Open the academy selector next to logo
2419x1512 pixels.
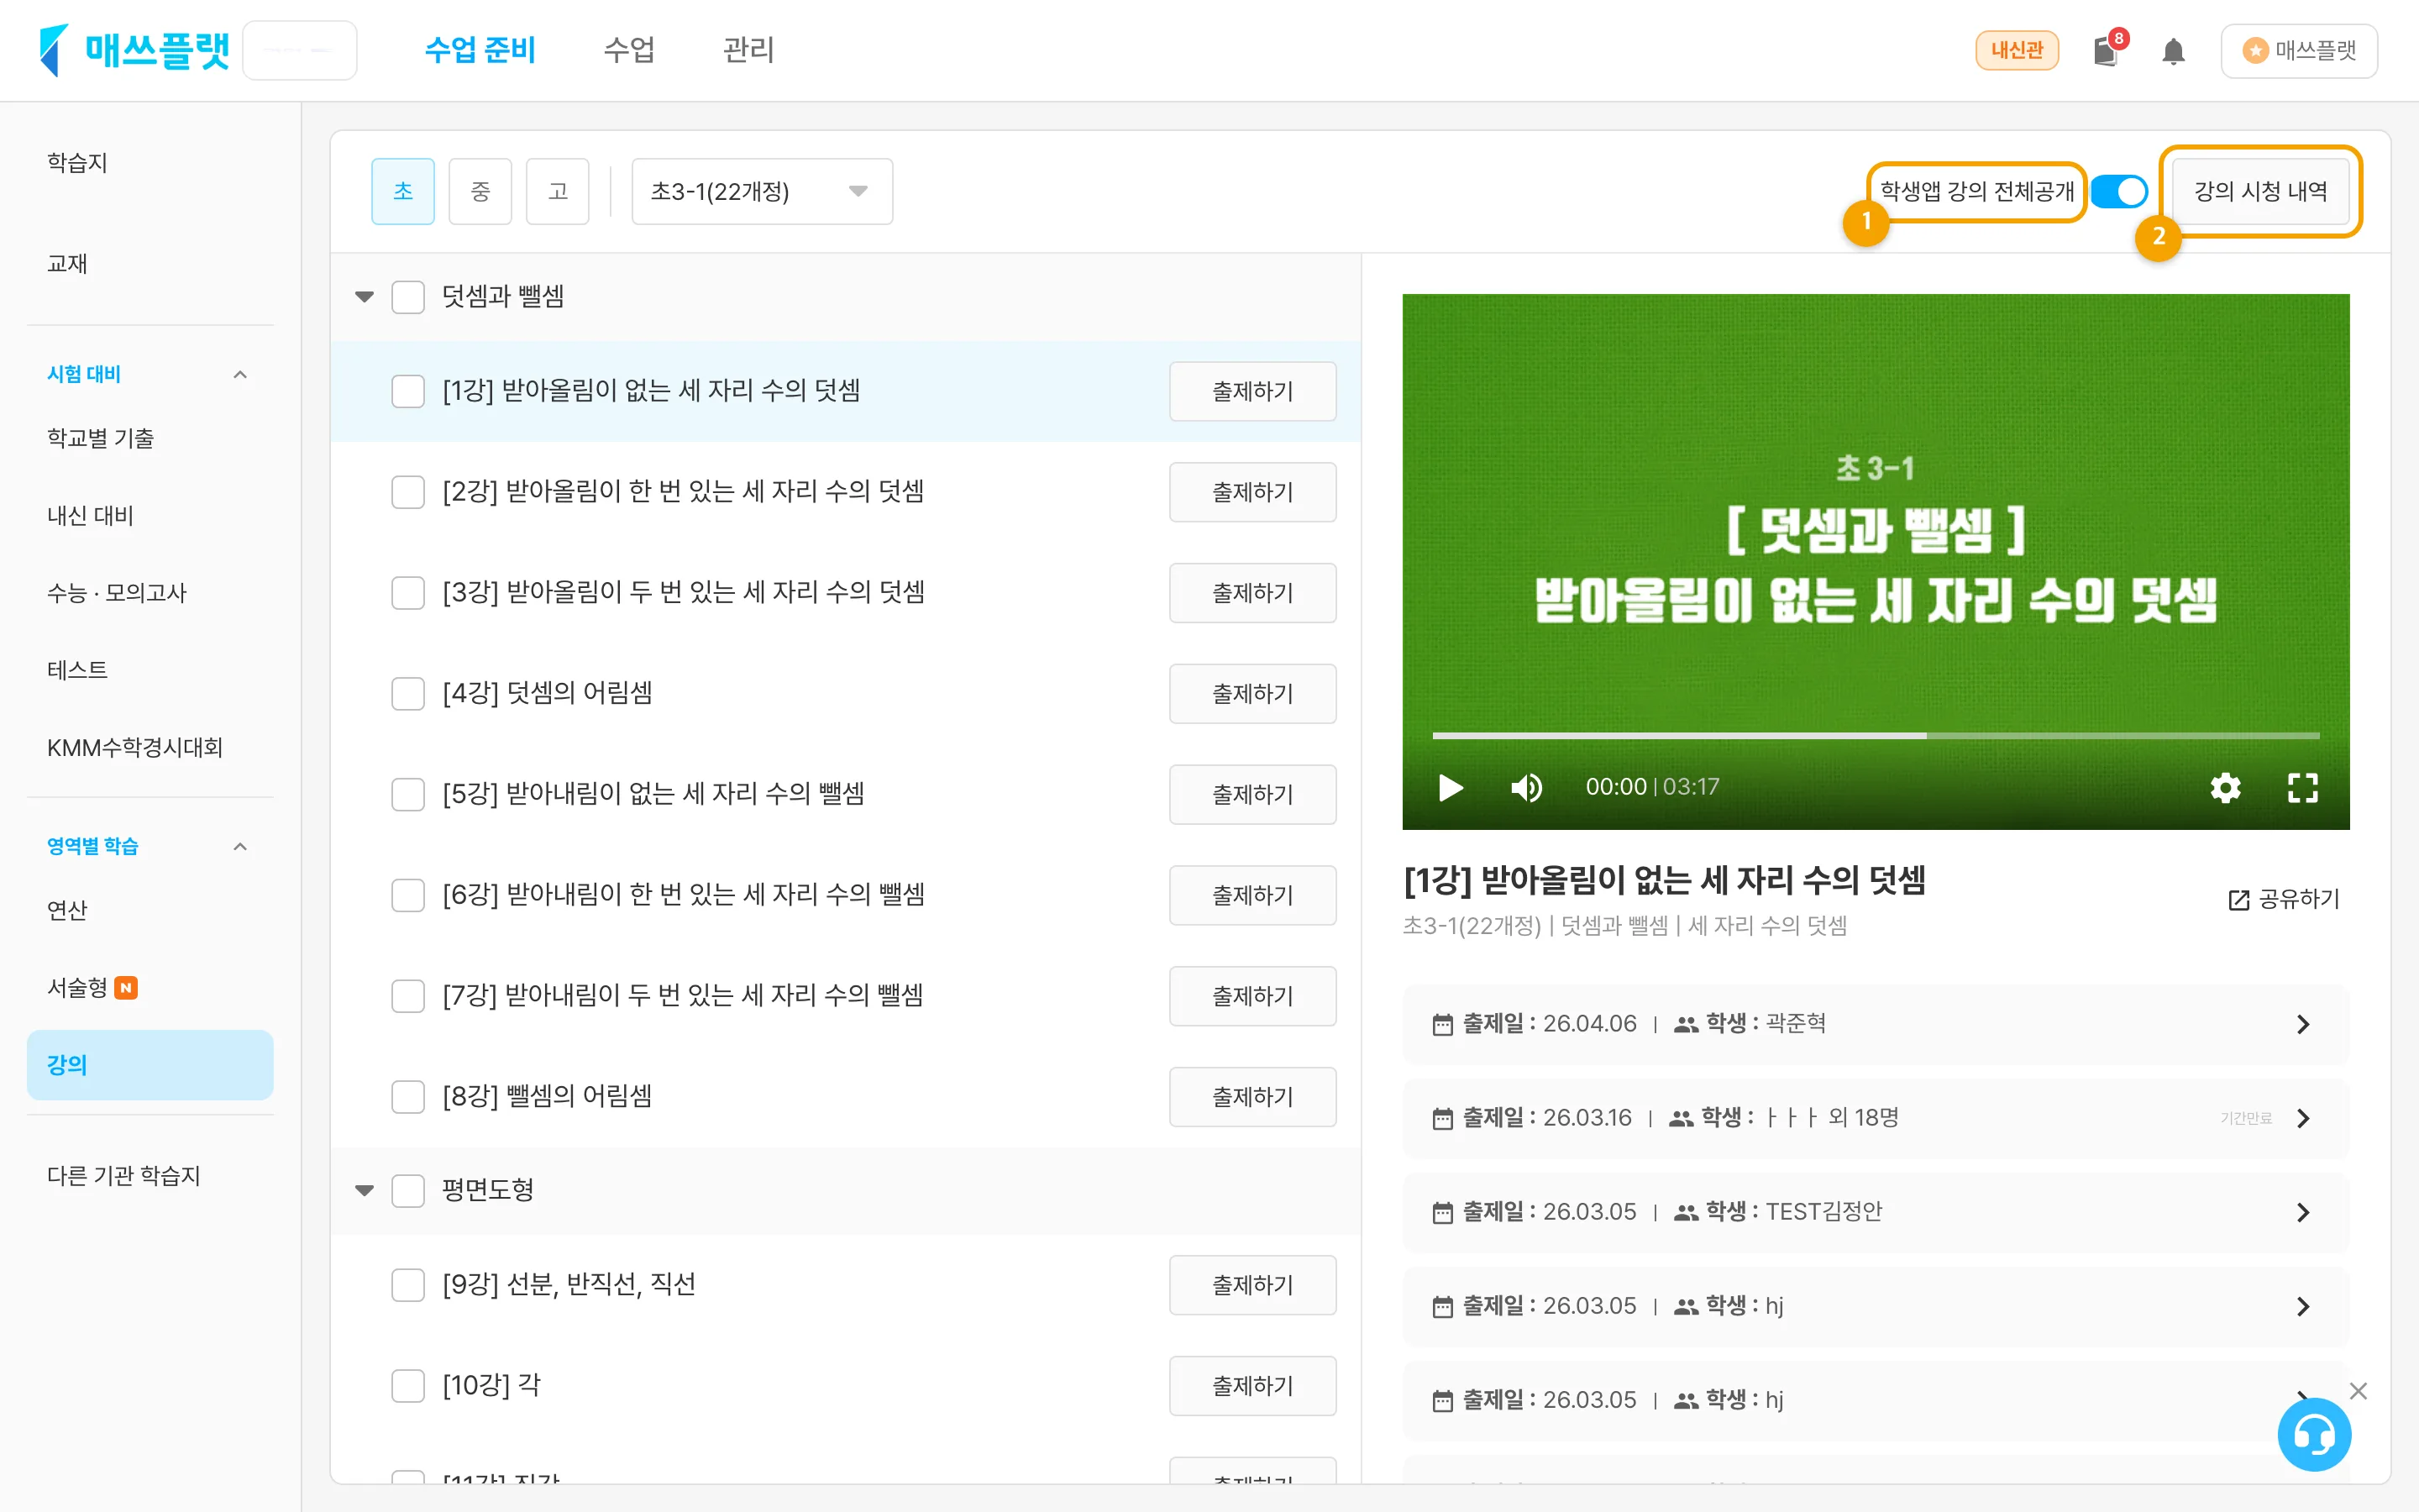click(x=300, y=50)
